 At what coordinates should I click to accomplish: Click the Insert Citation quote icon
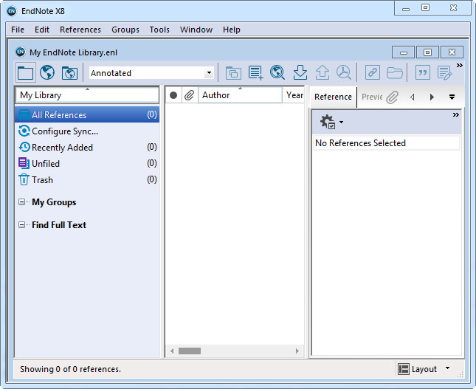[423, 73]
